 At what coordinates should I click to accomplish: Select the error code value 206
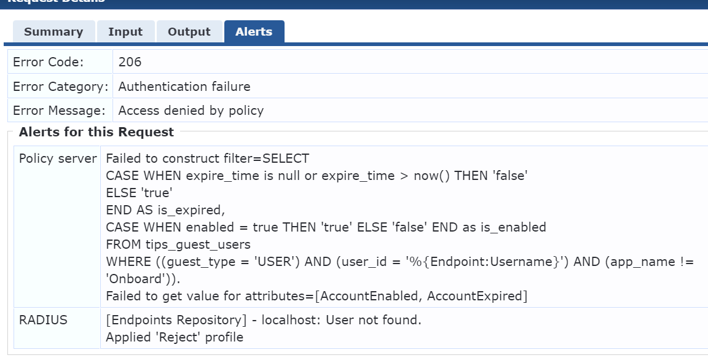130,62
